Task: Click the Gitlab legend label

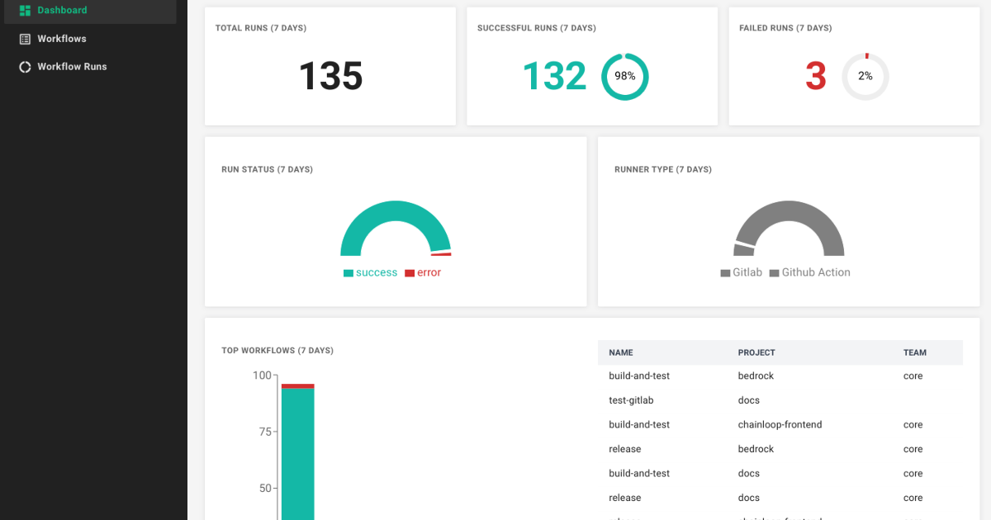Action: coord(747,272)
